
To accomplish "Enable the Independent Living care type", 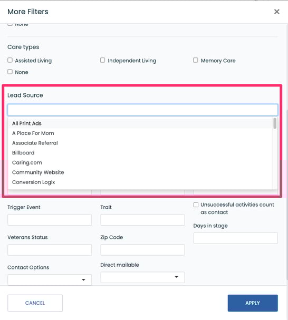I will coord(102,60).
